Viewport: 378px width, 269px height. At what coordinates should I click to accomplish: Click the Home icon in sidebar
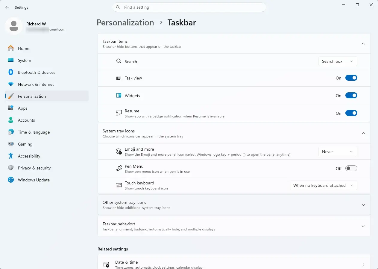click(x=11, y=48)
